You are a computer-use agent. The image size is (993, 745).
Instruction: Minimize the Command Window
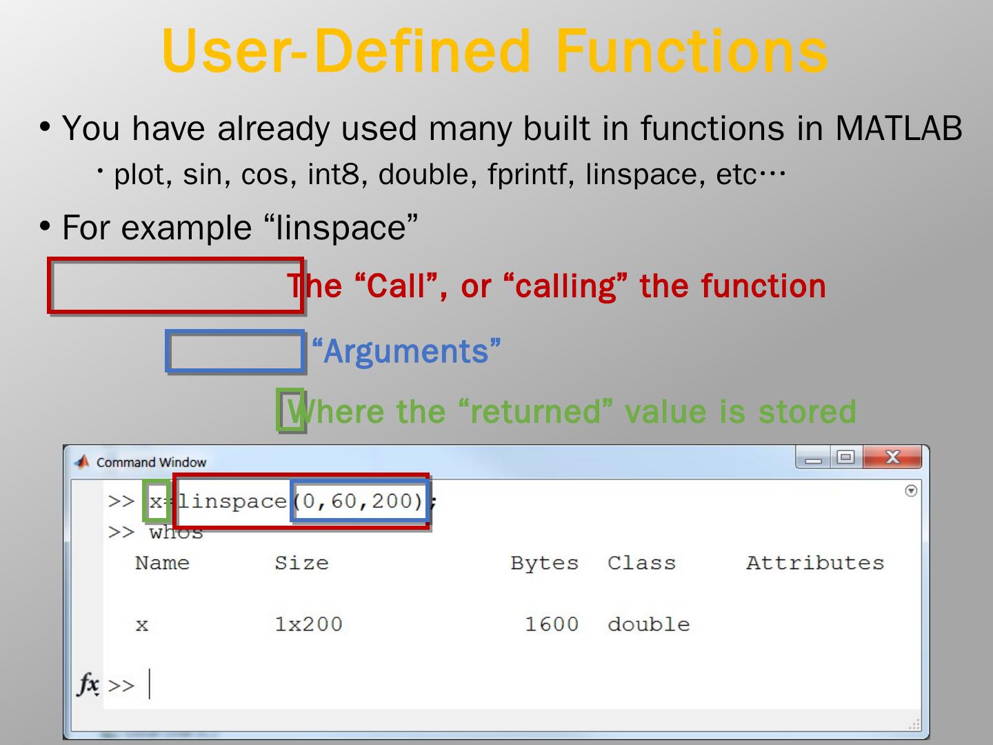(x=813, y=458)
